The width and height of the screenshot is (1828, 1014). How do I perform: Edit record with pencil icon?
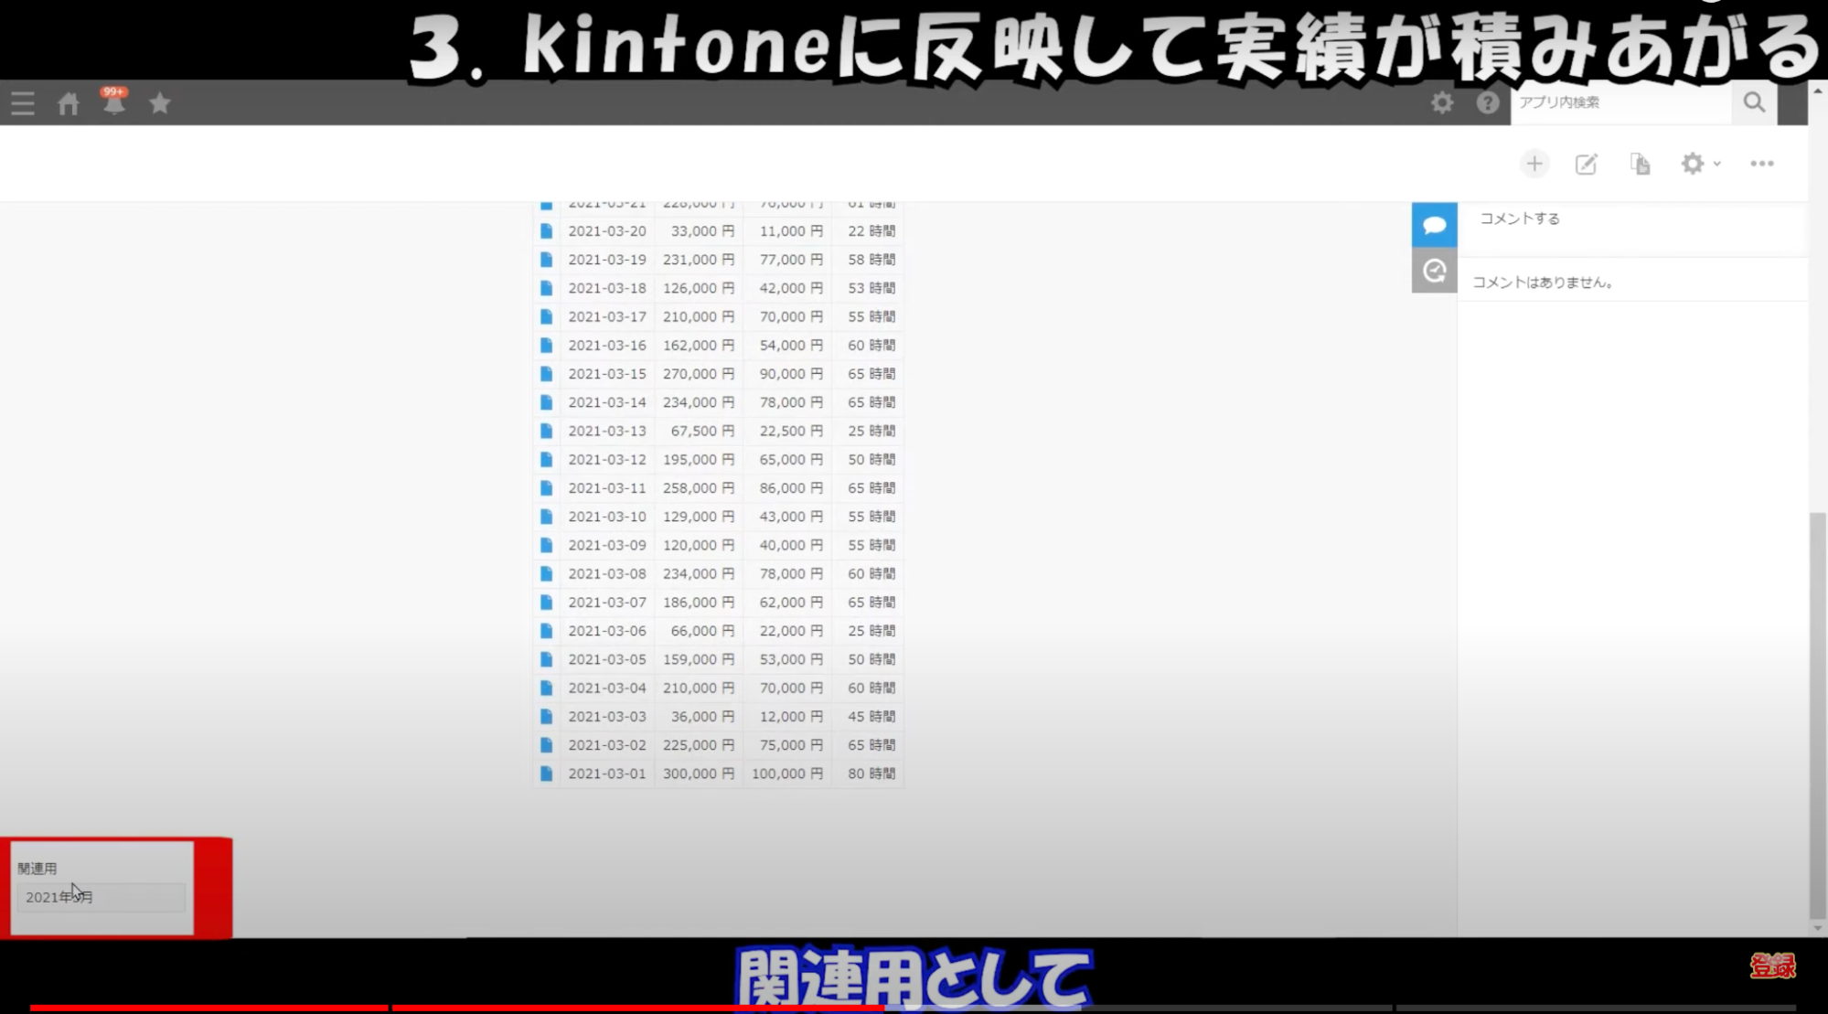tap(1587, 164)
